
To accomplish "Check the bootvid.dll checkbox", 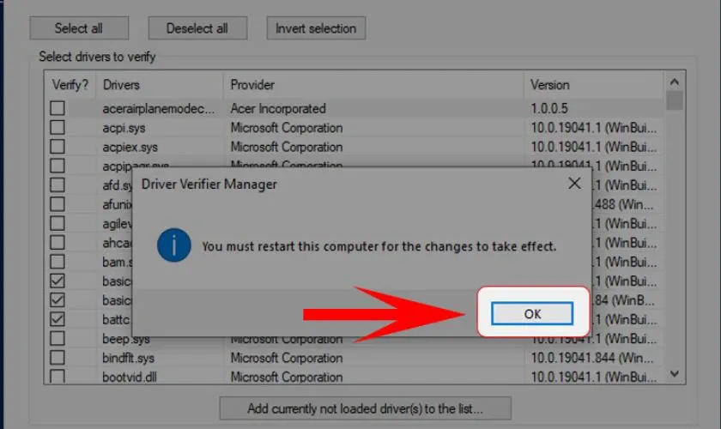I will [58, 376].
